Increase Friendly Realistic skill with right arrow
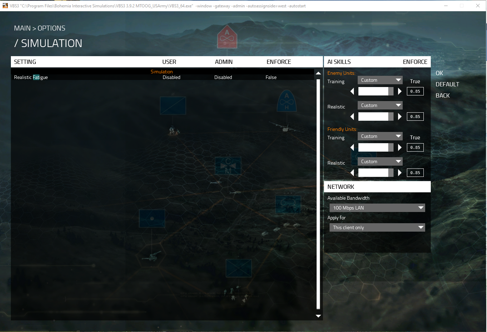The image size is (487, 332). click(x=400, y=173)
